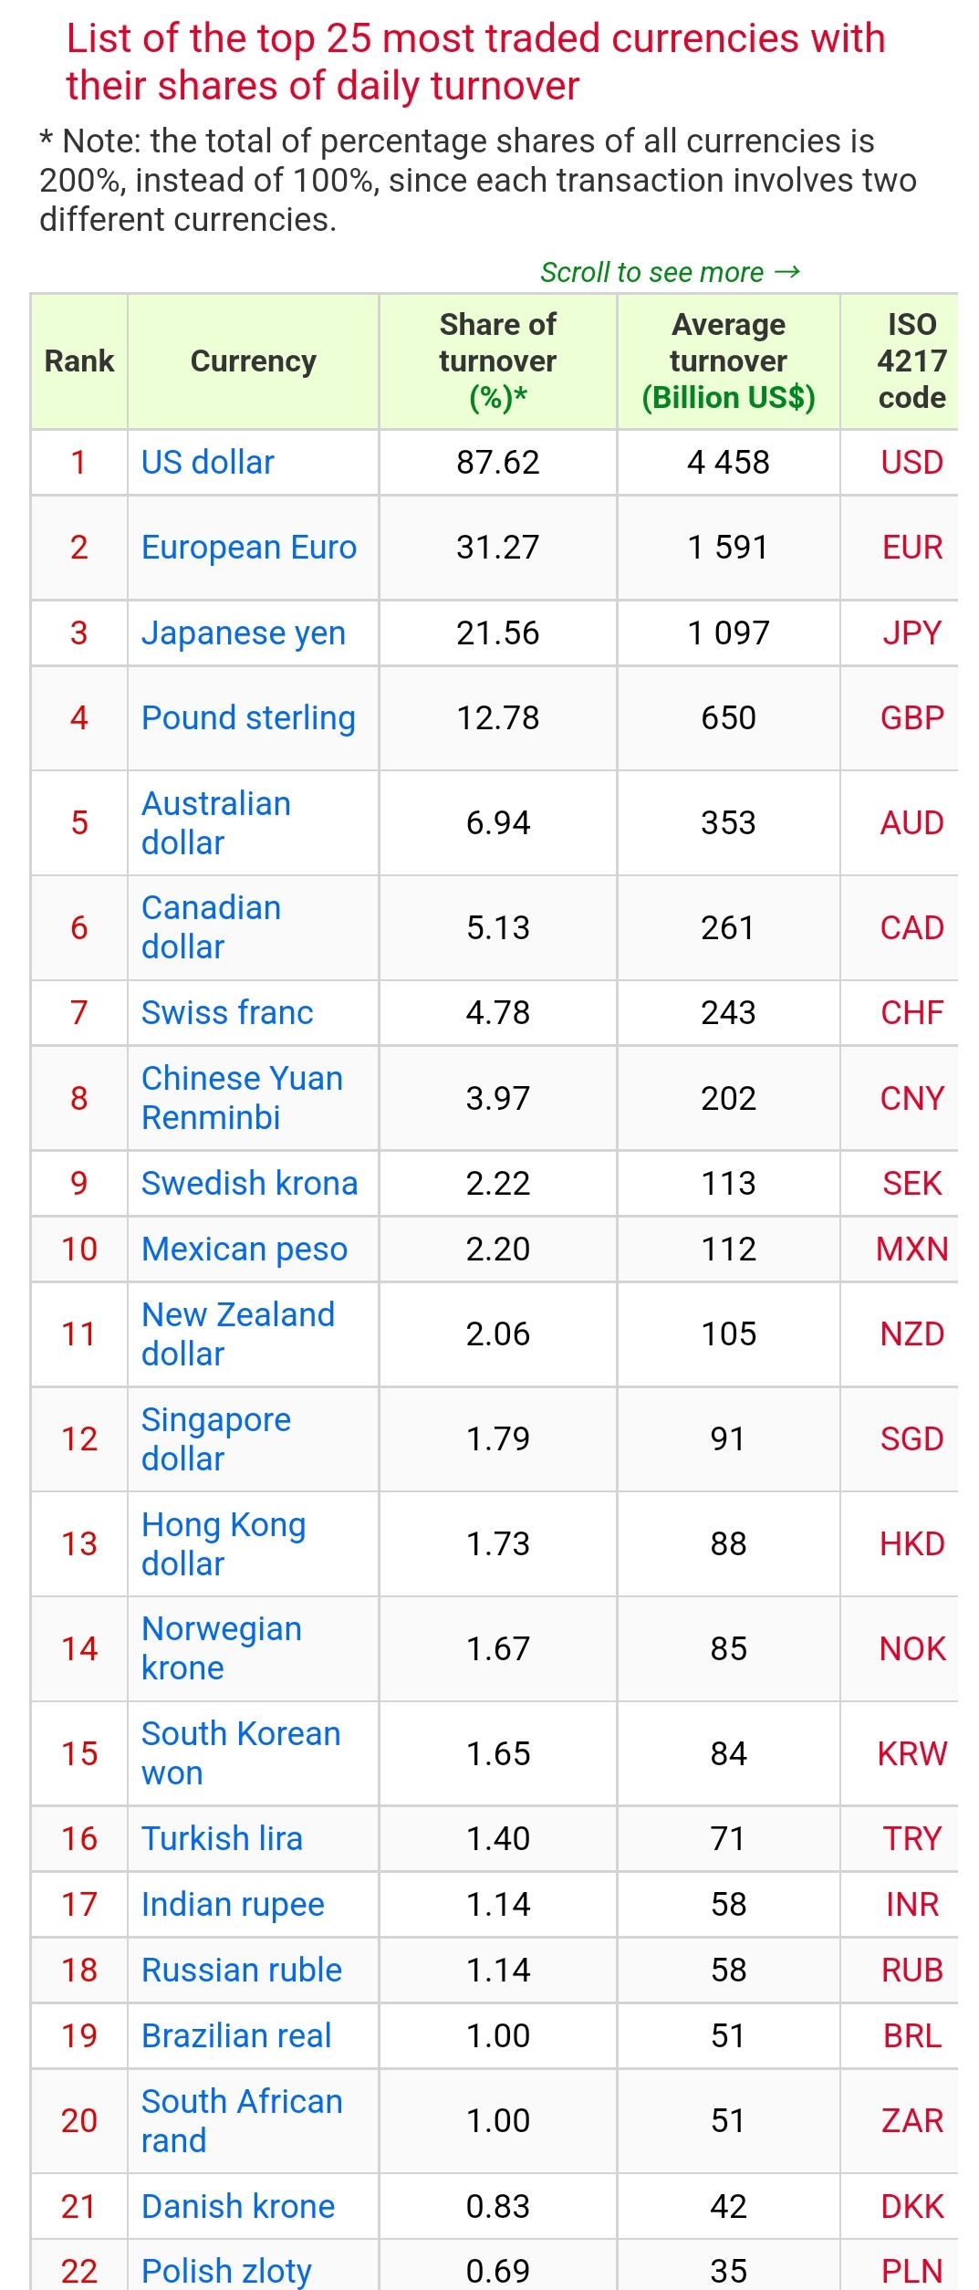This screenshot has height=2290, width=979.
Task: Open the European Euro currency link
Action: (249, 547)
